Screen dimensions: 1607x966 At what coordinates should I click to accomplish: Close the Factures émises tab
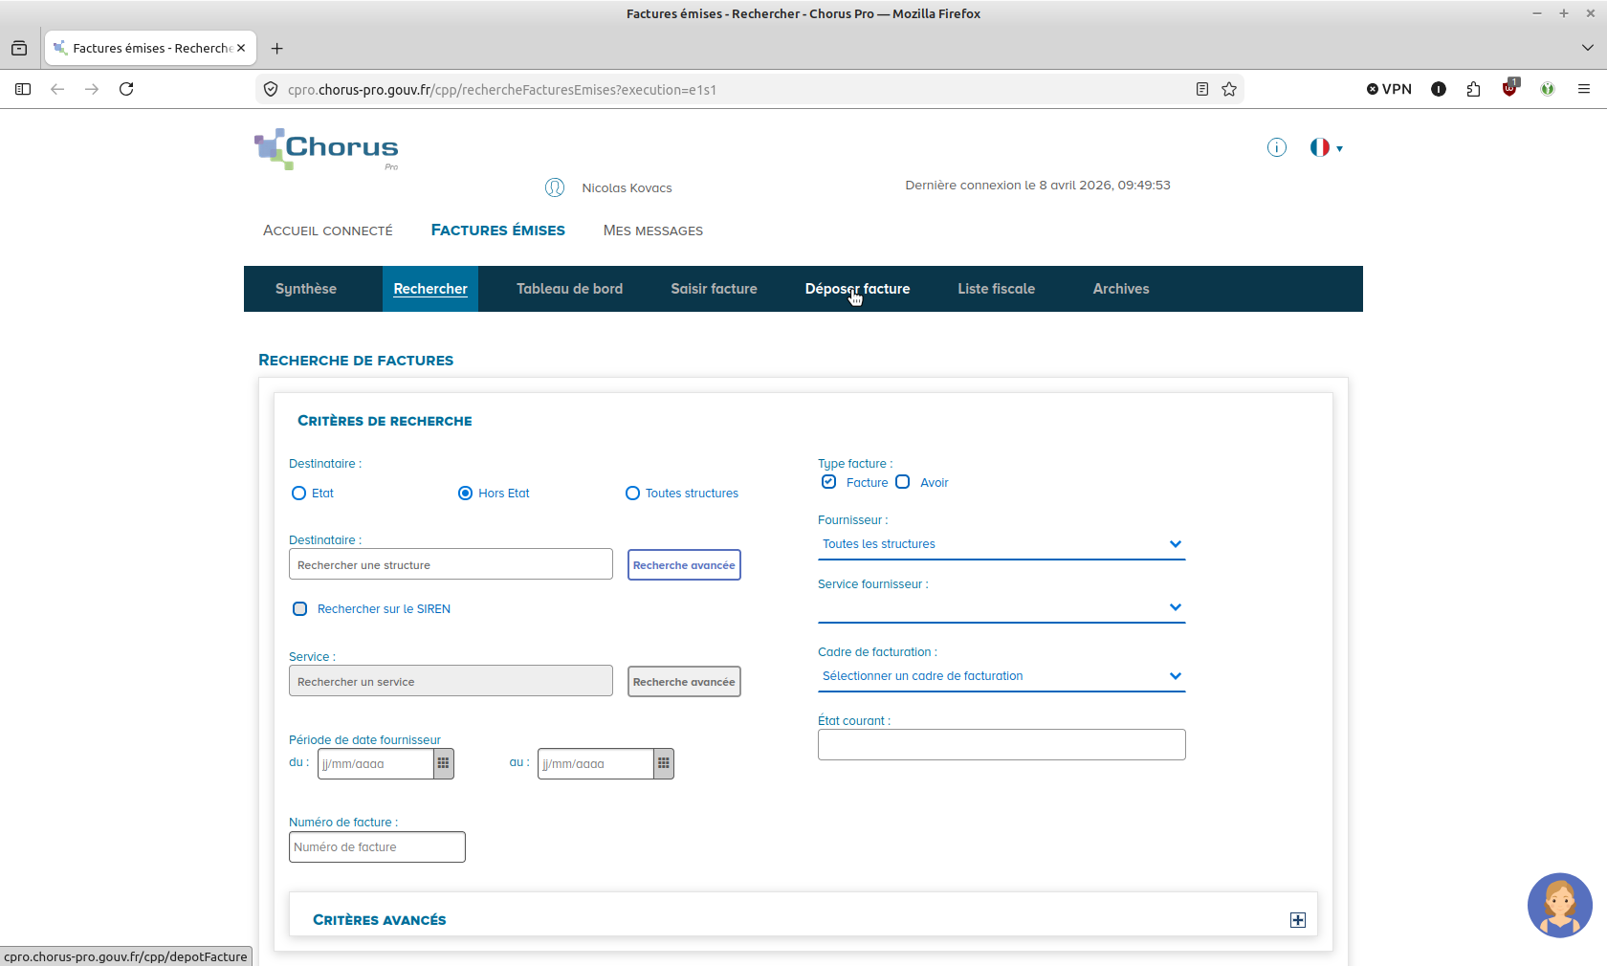pyautogui.click(x=241, y=48)
